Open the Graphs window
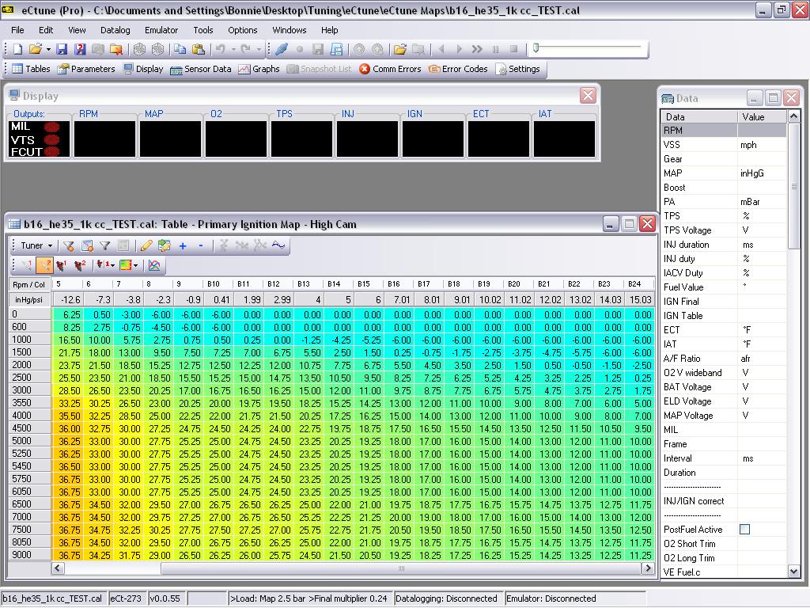Viewport: 810px width, 608px height. click(259, 69)
